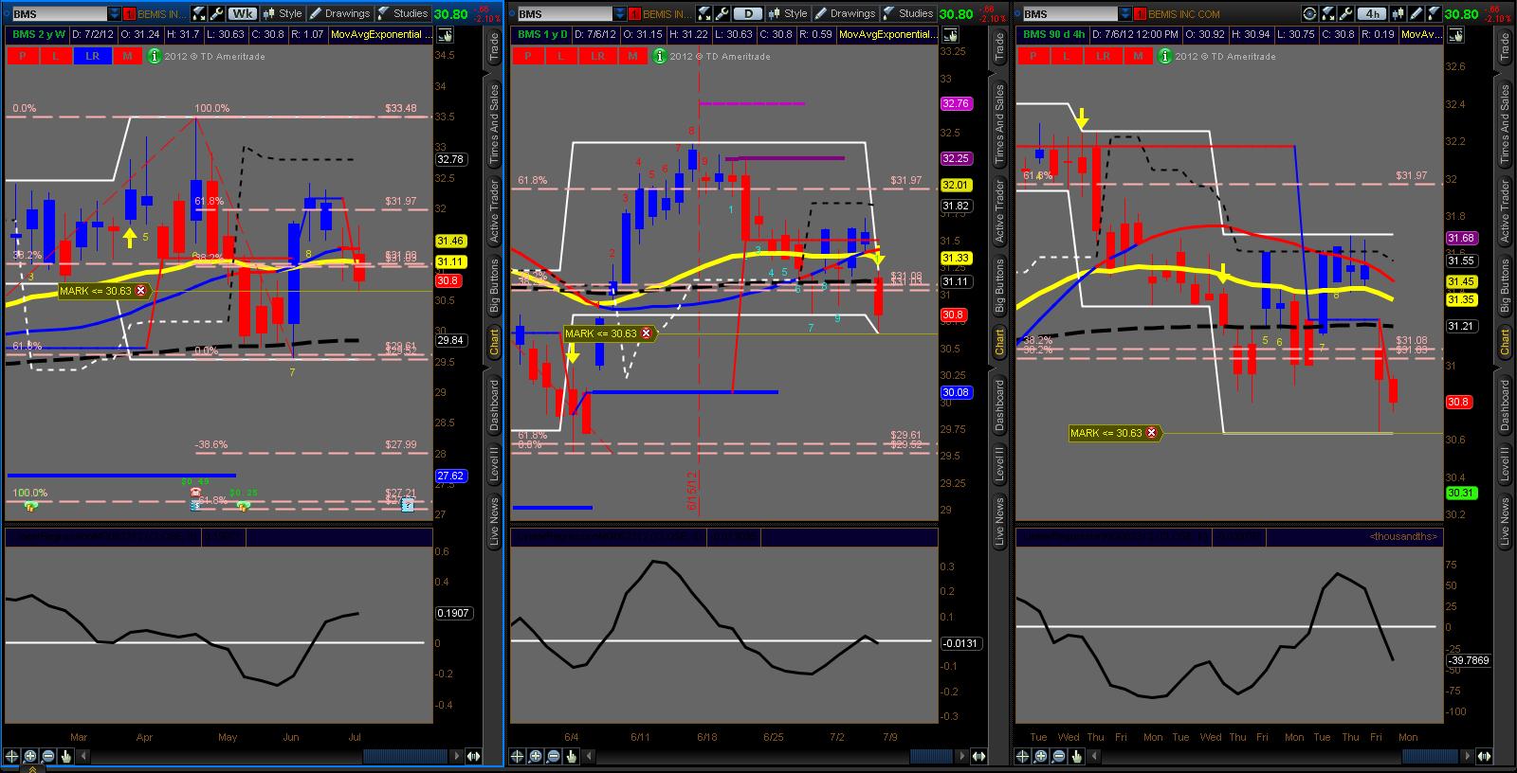Select the pan hand tool under daily chart
The height and width of the screenshot is (773, 1517).
point(572,756)
